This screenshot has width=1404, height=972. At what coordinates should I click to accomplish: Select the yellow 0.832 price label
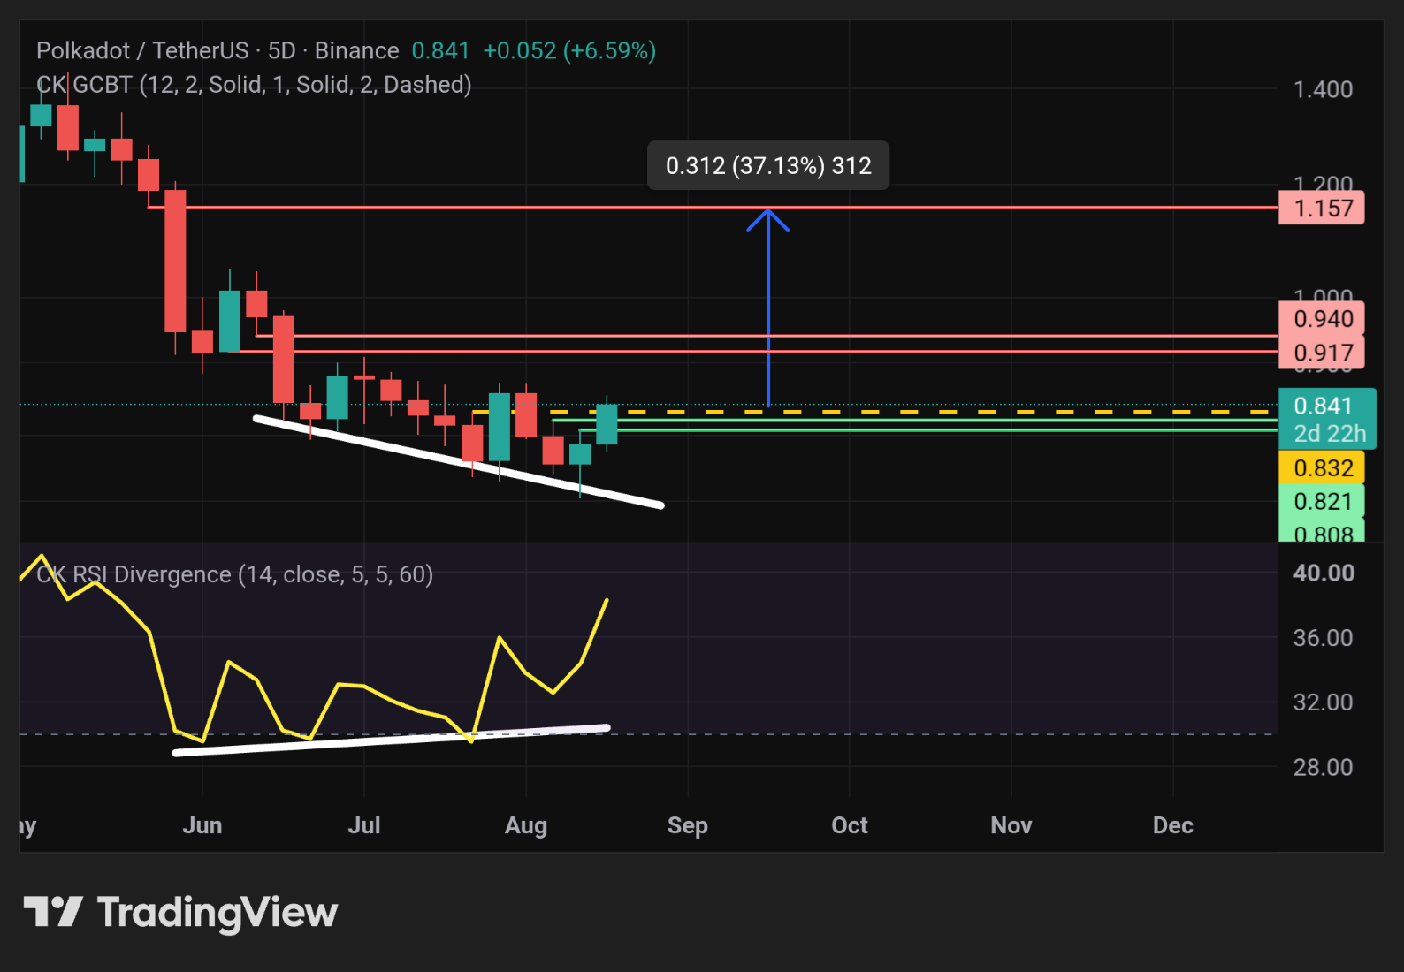1322,467
